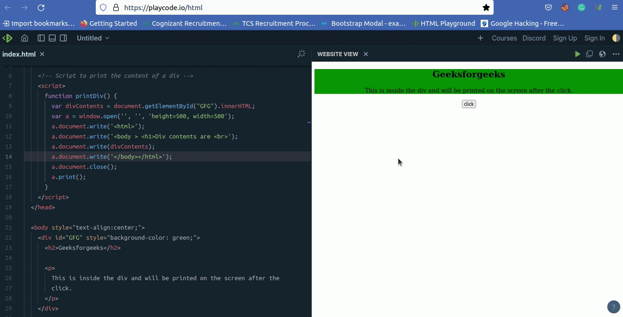Create a new project with the plus icon
Image resolution: width=623 pixels, height=317 pixels.
[x=480, y=38]
